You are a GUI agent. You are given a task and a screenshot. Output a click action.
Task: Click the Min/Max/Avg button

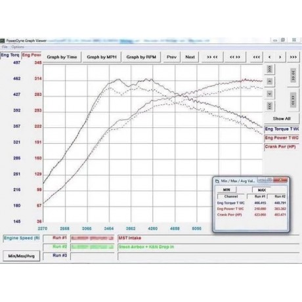pos(22,256)
